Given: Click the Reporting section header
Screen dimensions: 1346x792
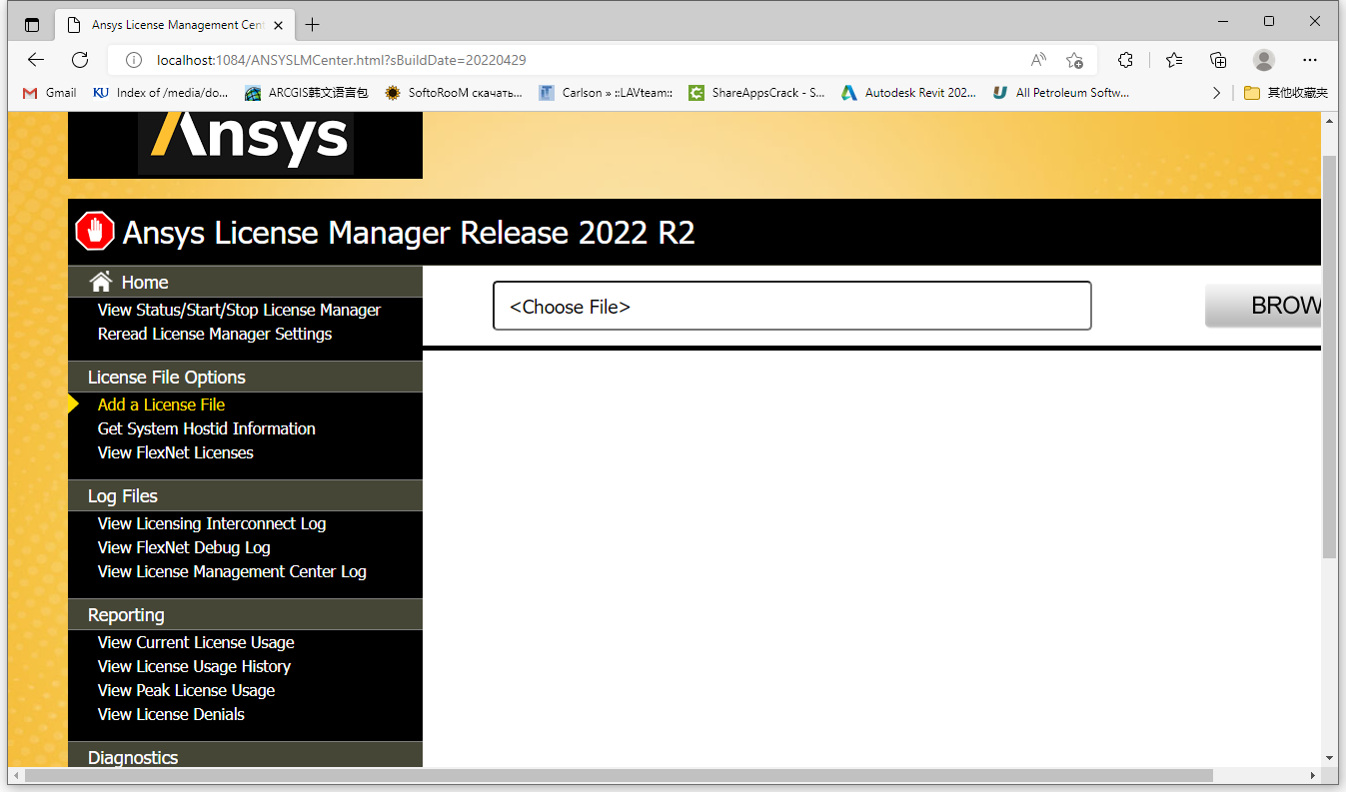Looking at the screenshot, I should click(x=245, y=614).
